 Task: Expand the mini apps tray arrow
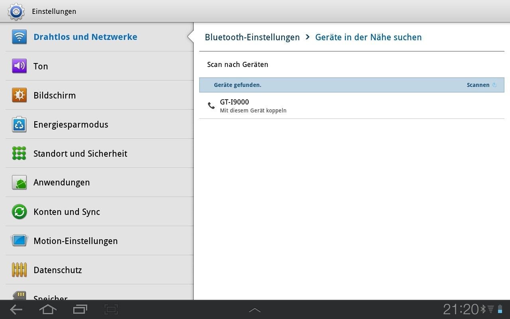pos(255,310)
